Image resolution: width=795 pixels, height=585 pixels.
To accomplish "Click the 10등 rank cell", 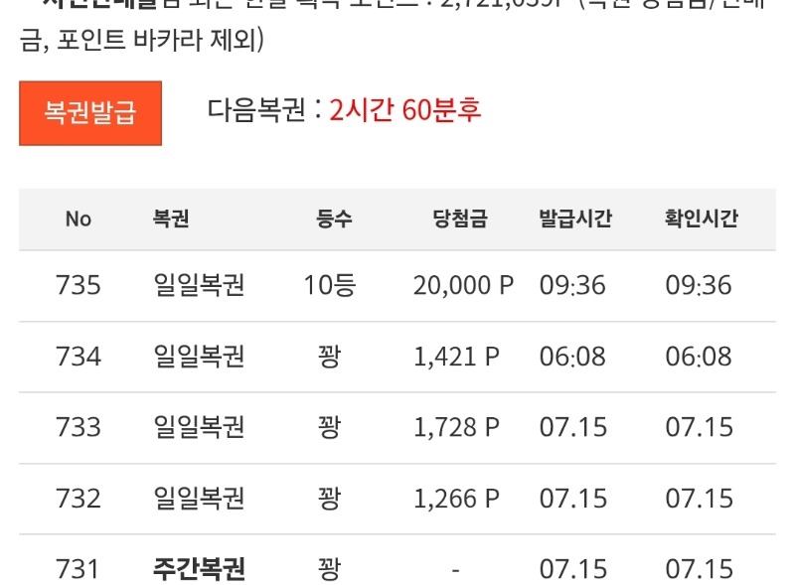I will pyautogui.click(x=330, y=285).
